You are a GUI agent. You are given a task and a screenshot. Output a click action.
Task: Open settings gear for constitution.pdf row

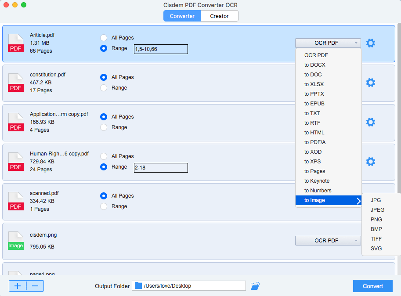tap(371, 83)
